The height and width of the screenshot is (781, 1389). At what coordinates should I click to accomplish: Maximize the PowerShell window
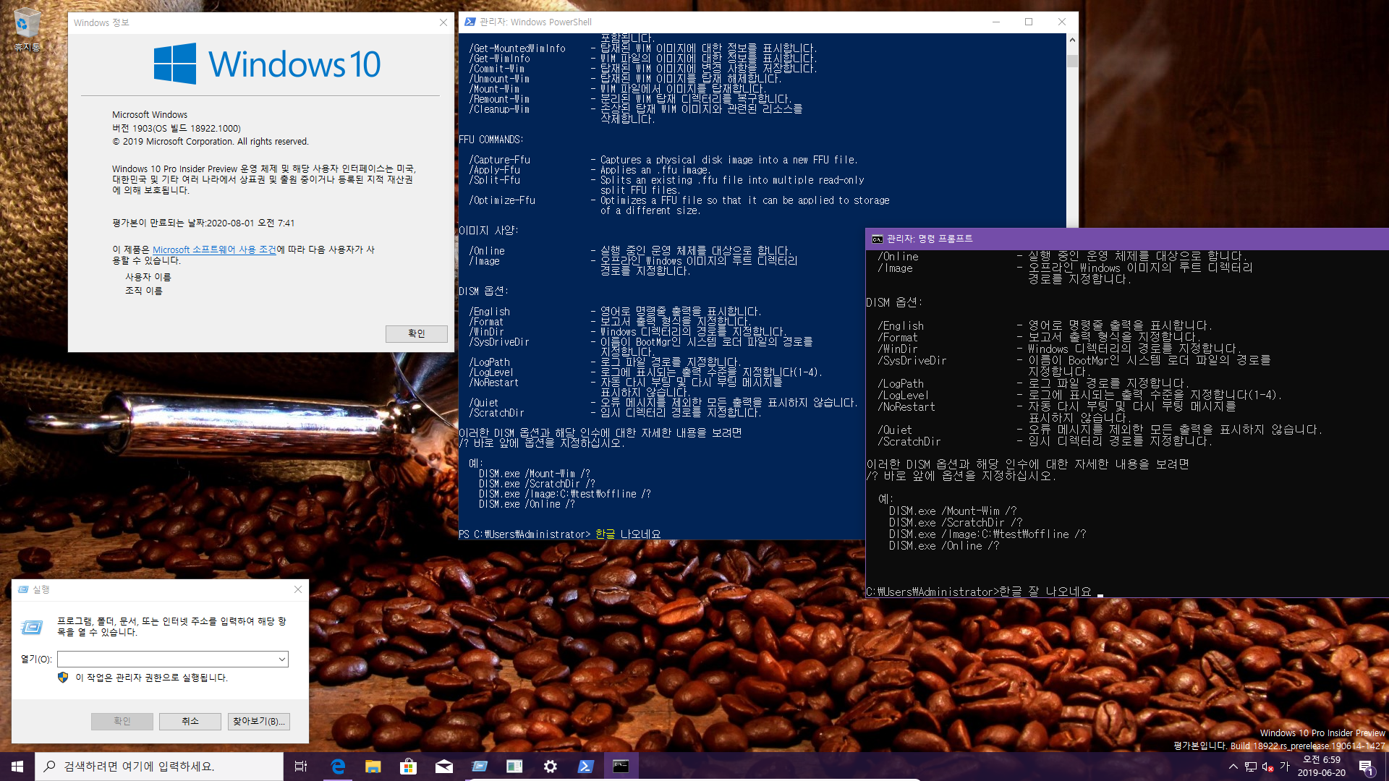tap(1029, 22)
